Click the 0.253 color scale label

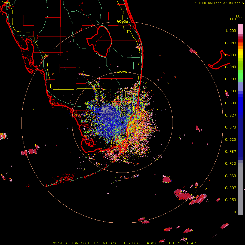(231, 200)
